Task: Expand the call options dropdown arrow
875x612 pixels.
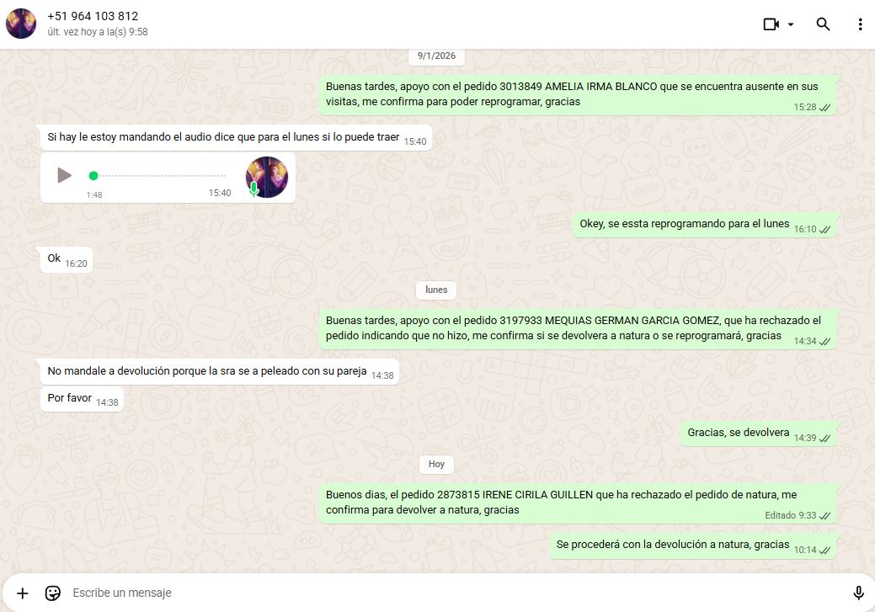Action: [x=791, y=24]
